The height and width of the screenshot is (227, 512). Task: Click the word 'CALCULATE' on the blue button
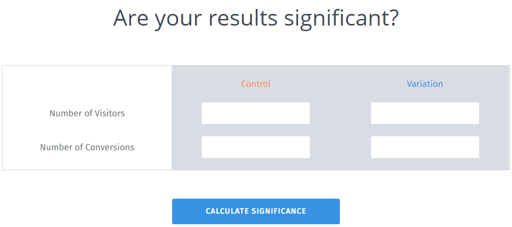pyautogui.click(x=227, y=211)
